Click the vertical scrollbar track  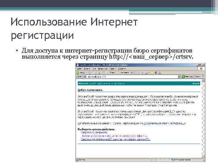coord(203,118)
